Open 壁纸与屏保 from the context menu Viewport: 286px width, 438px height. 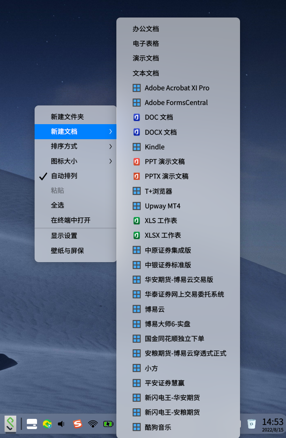75,251
